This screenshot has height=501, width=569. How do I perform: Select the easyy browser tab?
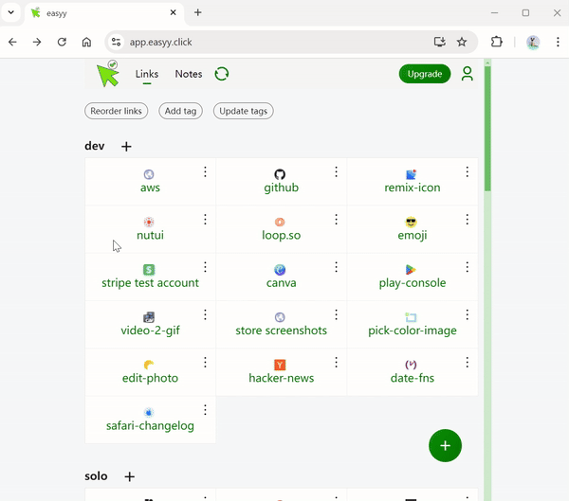(104, 13)
